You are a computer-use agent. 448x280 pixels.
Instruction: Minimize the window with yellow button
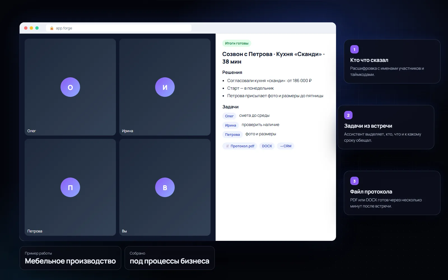coord(31,28)
